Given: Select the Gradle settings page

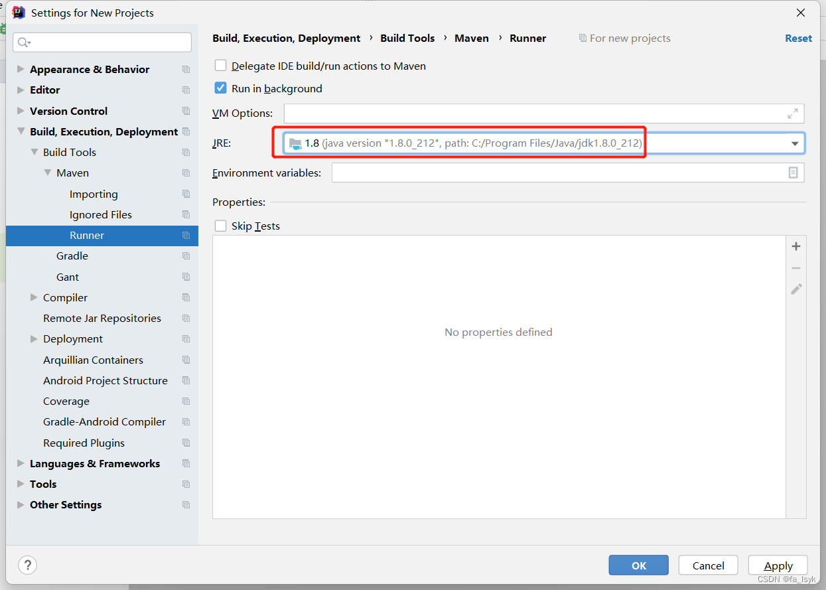Looking at the screenshot, I should tap(72, 256).
